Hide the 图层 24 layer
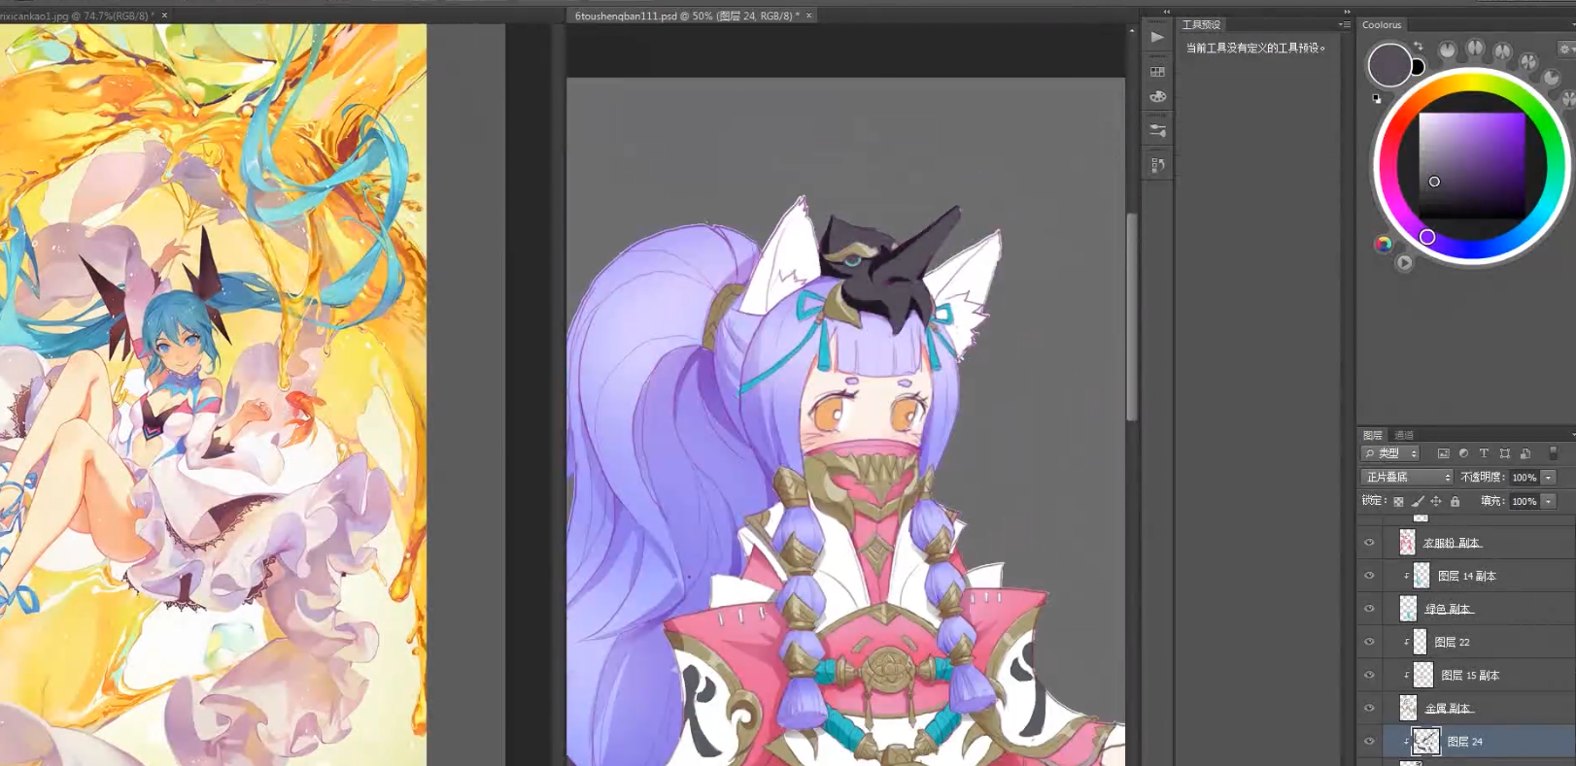The image size is (1576, 766). point(1369,741)
